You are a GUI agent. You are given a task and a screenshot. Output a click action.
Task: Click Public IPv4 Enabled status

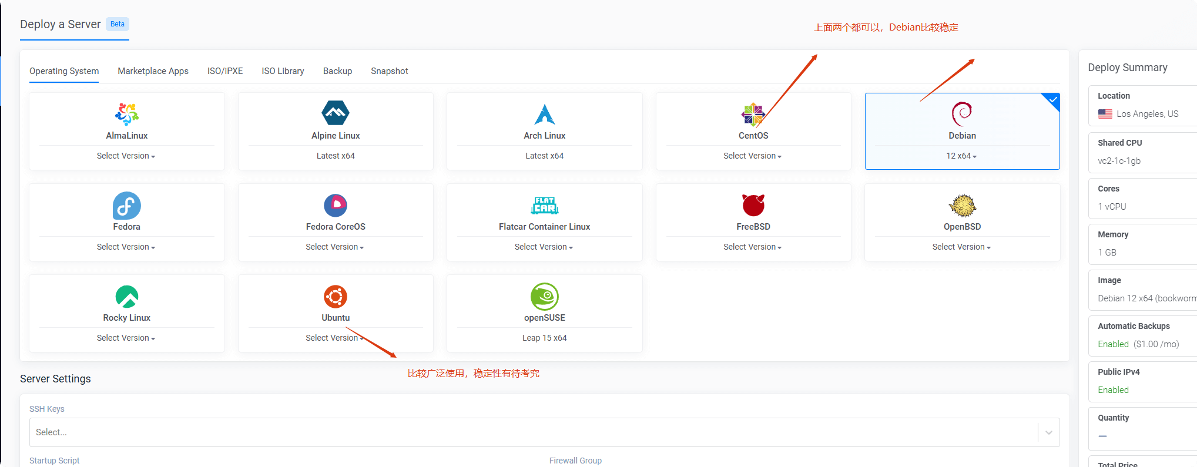click(x=1114, y=390)
